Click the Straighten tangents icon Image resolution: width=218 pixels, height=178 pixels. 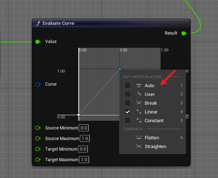click(x=139, y=146)
